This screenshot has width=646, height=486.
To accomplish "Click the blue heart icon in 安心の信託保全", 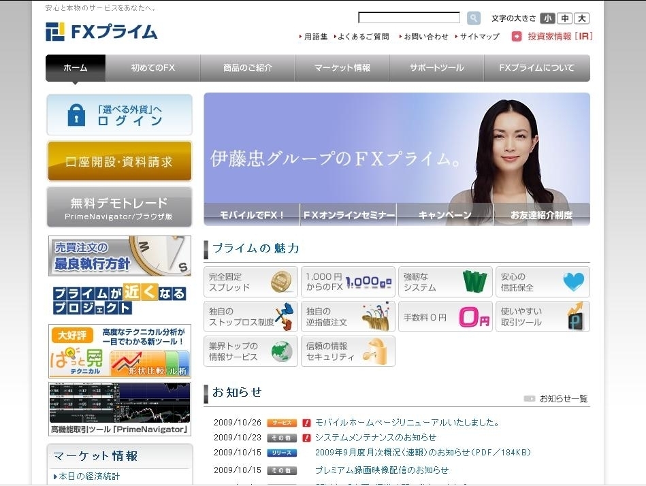I will point(573,282).
